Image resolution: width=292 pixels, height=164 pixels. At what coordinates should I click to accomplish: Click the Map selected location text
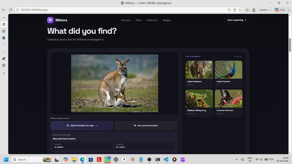64,139
